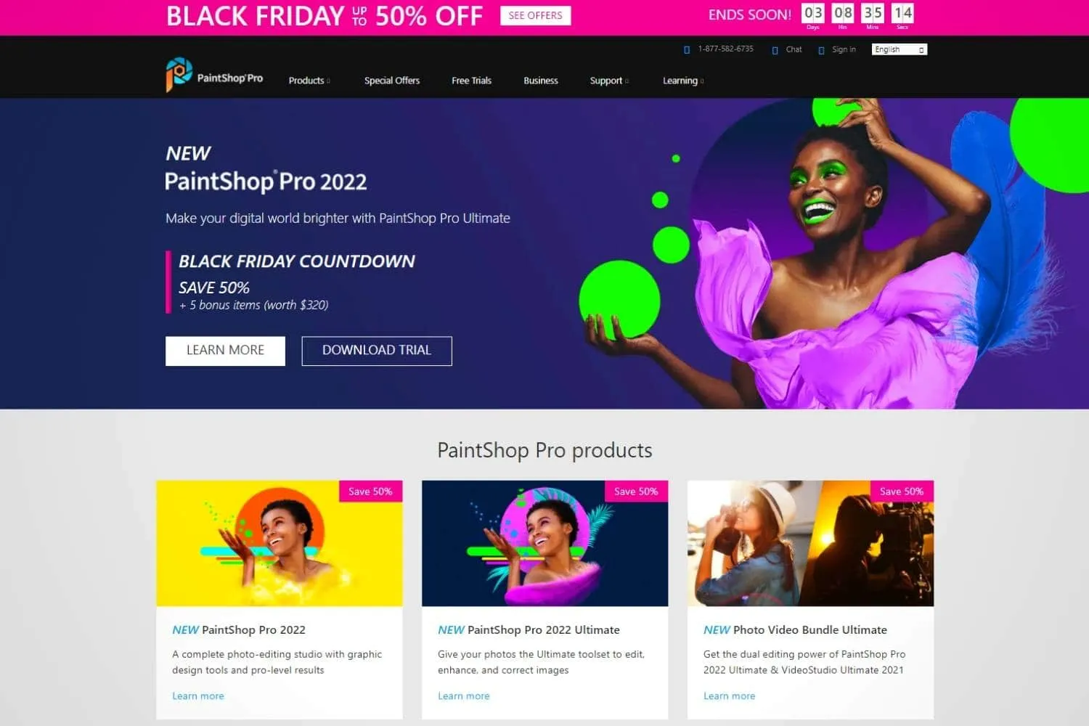Open Chat via its icon
This screenshot has width=1089, height=726.
(775, 50)
